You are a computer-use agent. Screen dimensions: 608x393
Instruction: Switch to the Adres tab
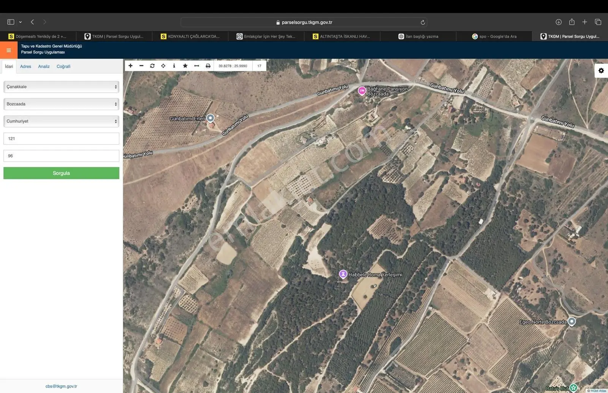click(25, 66)
